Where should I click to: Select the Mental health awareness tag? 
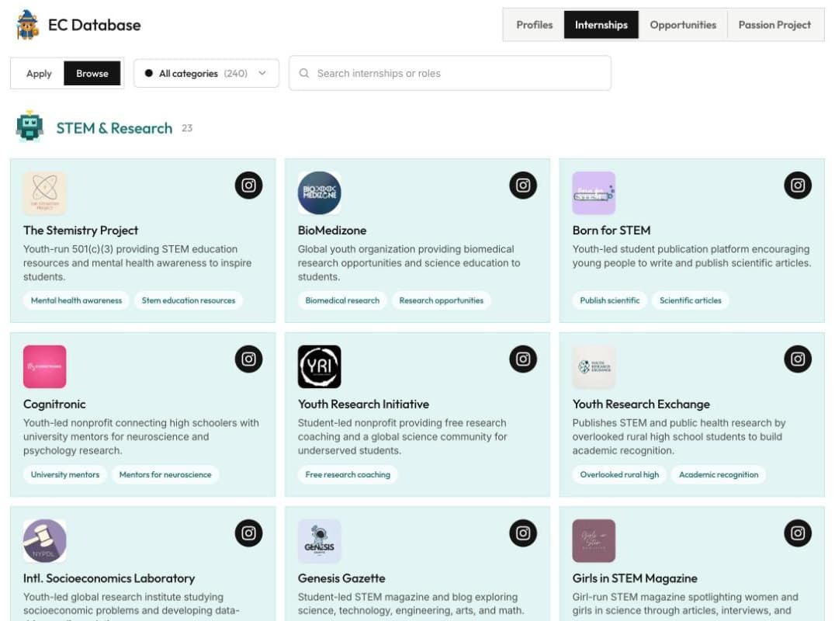(76, 300)
